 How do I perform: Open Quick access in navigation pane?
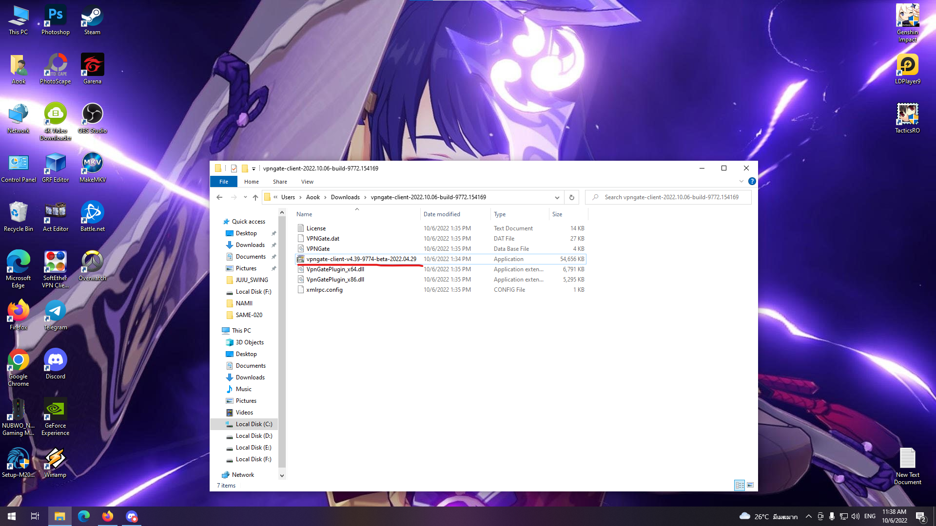pos(244,222)
